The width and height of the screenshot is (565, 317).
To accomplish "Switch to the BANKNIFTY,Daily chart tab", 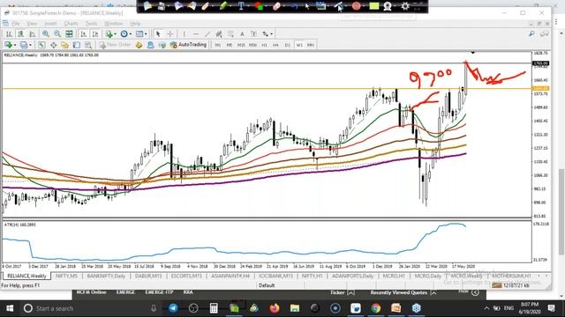I will [106, 276].
